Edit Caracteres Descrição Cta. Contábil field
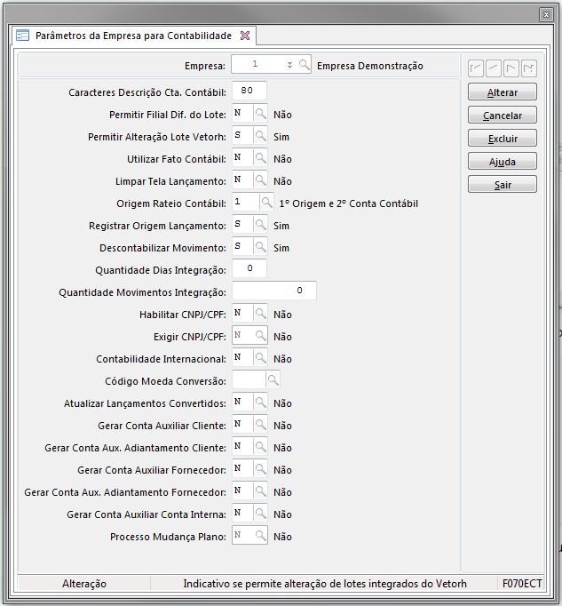 pyautogui.click(x=249, y=91)
